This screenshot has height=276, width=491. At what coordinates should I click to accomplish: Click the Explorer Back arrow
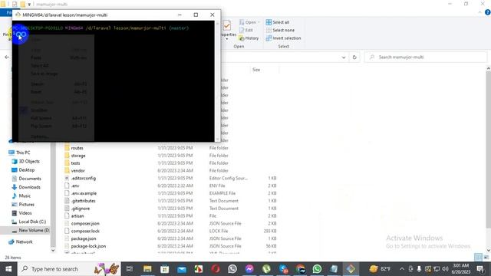point(7,58)
